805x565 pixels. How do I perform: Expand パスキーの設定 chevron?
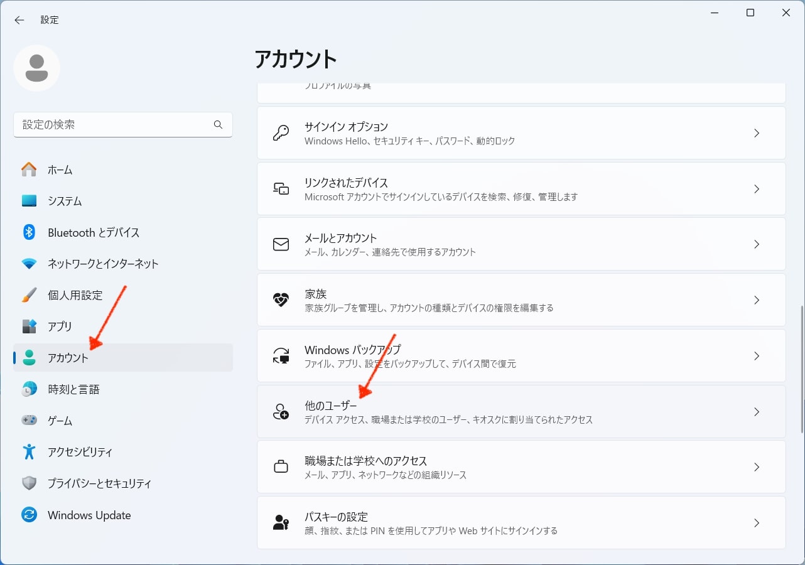757,523
